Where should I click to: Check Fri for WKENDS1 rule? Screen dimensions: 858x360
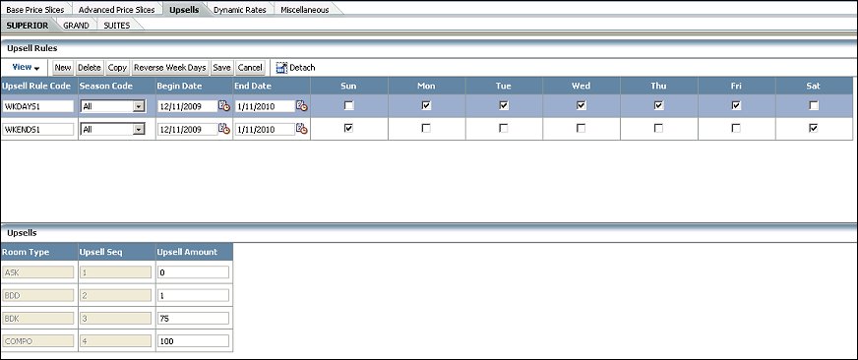coord(737,128)
